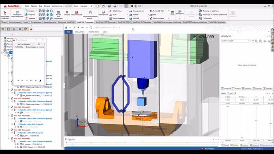Screen dimensions: 274x154
Task: Click the print icon in top toolbar
Action: click(x=115, y=6)
